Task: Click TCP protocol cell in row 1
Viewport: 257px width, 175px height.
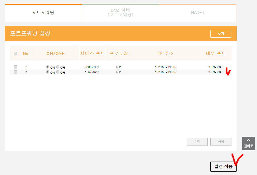Action: [118, 67]
